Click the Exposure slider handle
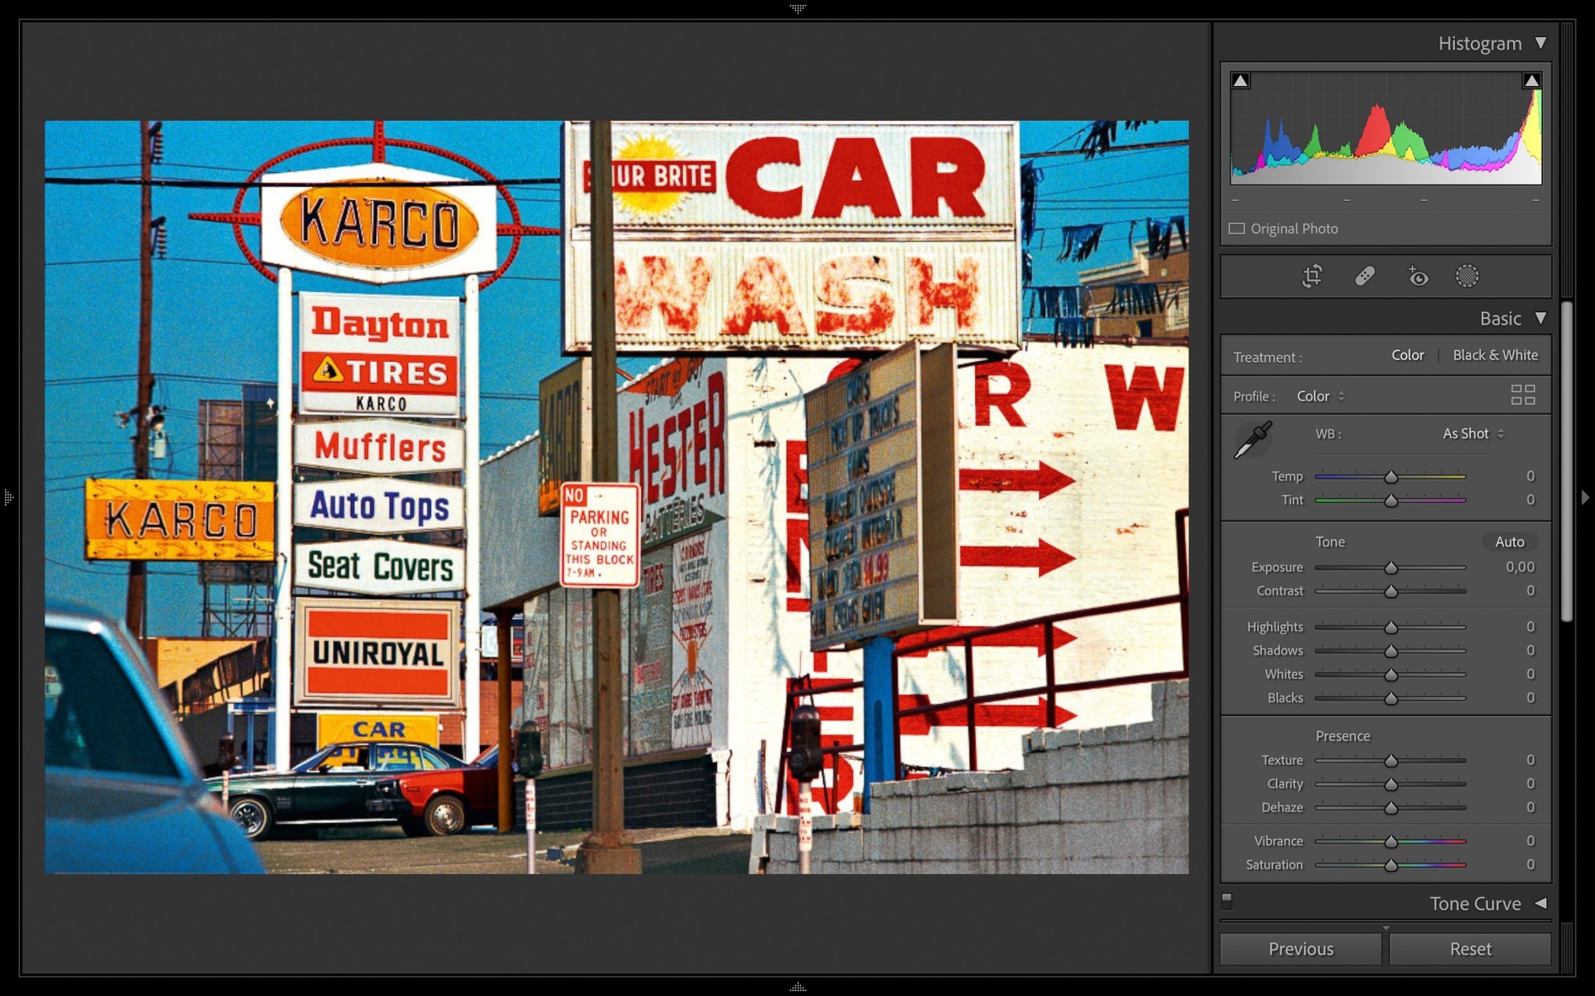 pos(1391,568)
